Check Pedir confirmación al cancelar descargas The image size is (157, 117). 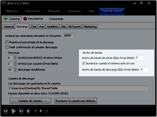click(x=7, y=47)
